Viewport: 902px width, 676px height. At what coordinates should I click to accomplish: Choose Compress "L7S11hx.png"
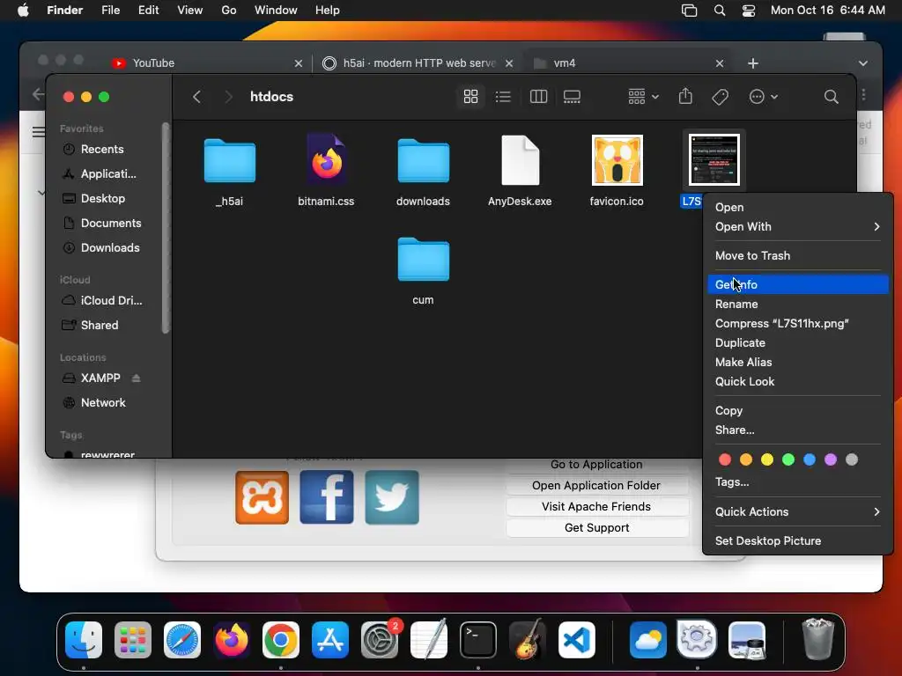coord(798,324)
